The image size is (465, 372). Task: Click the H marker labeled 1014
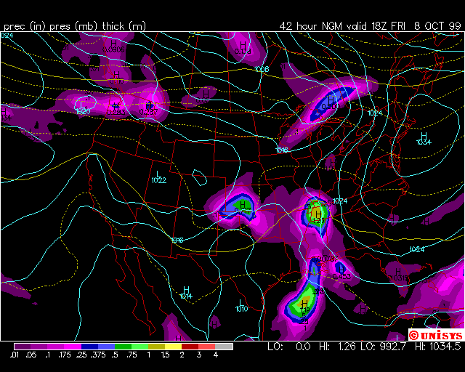pos(186,291)
